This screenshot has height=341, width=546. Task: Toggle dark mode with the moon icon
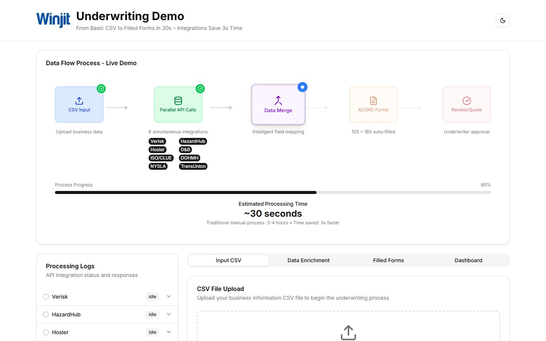tap(502, 20)
